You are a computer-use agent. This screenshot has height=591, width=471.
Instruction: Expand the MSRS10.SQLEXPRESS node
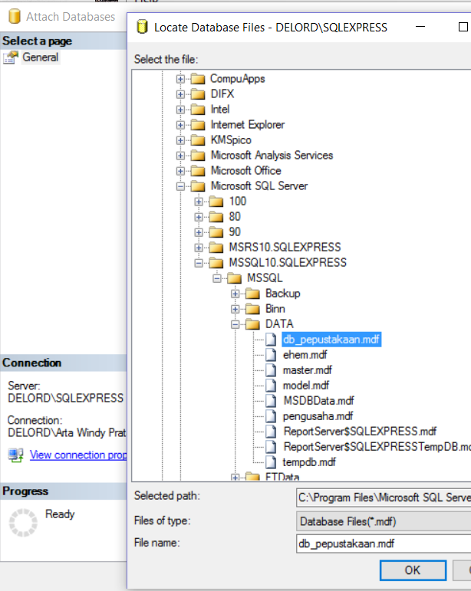point(199,248)
